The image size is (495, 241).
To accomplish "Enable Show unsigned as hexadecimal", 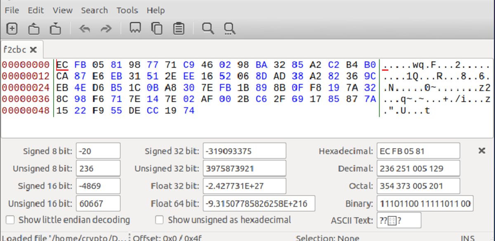I will 159,220.
